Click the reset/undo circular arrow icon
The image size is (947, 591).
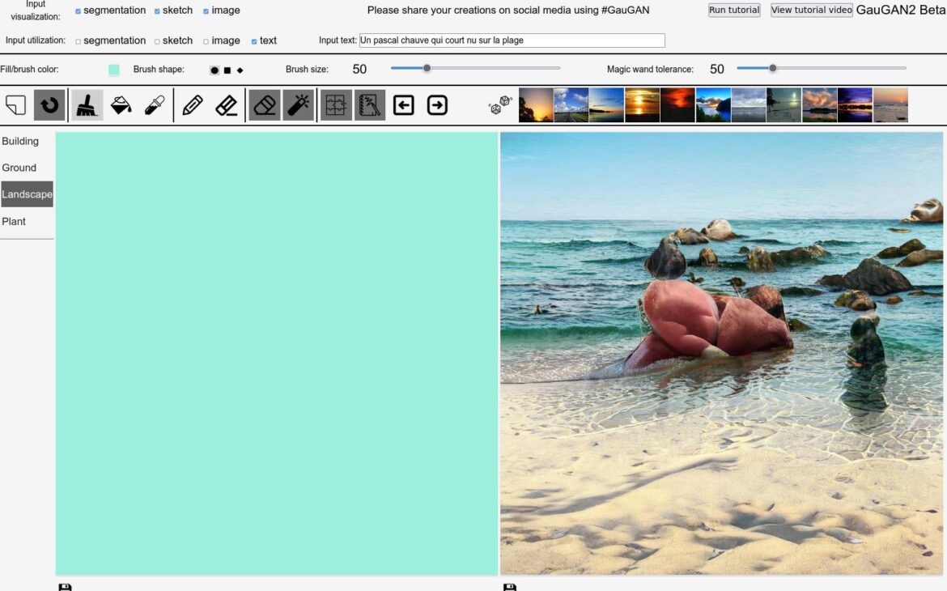[x=49, y=105]
